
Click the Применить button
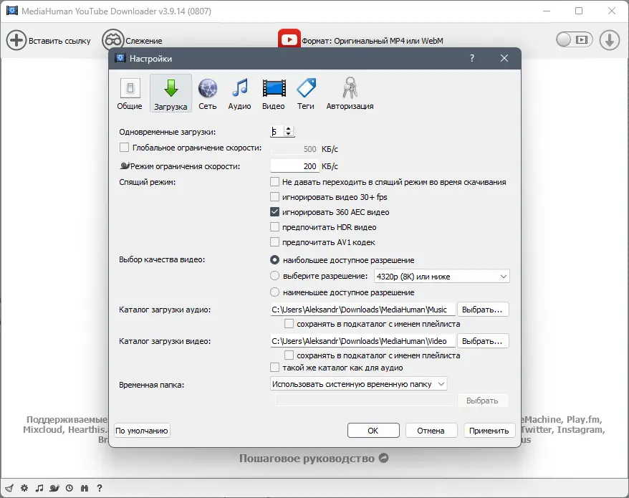coord(489,431)
